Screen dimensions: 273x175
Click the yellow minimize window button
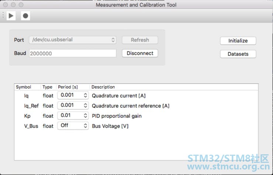click(13, 5)
